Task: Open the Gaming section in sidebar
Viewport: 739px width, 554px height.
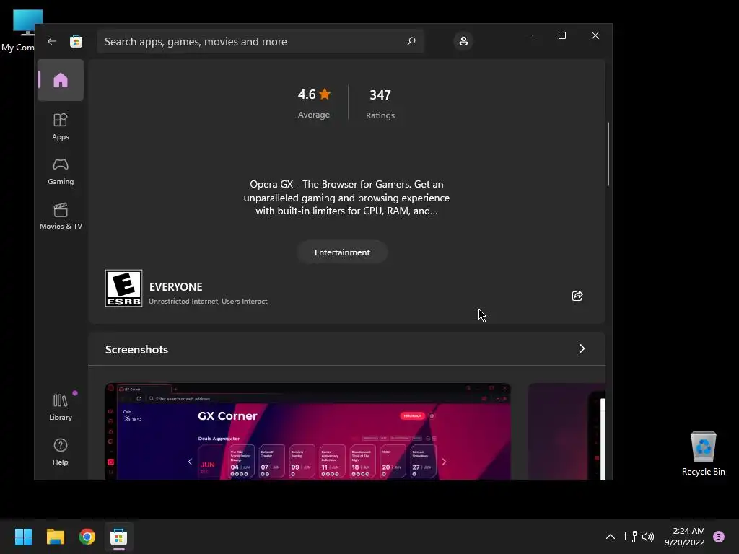Action: 61,172
